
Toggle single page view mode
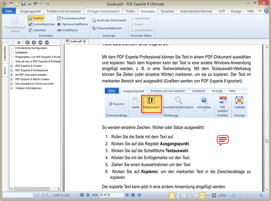click(172, 195)
